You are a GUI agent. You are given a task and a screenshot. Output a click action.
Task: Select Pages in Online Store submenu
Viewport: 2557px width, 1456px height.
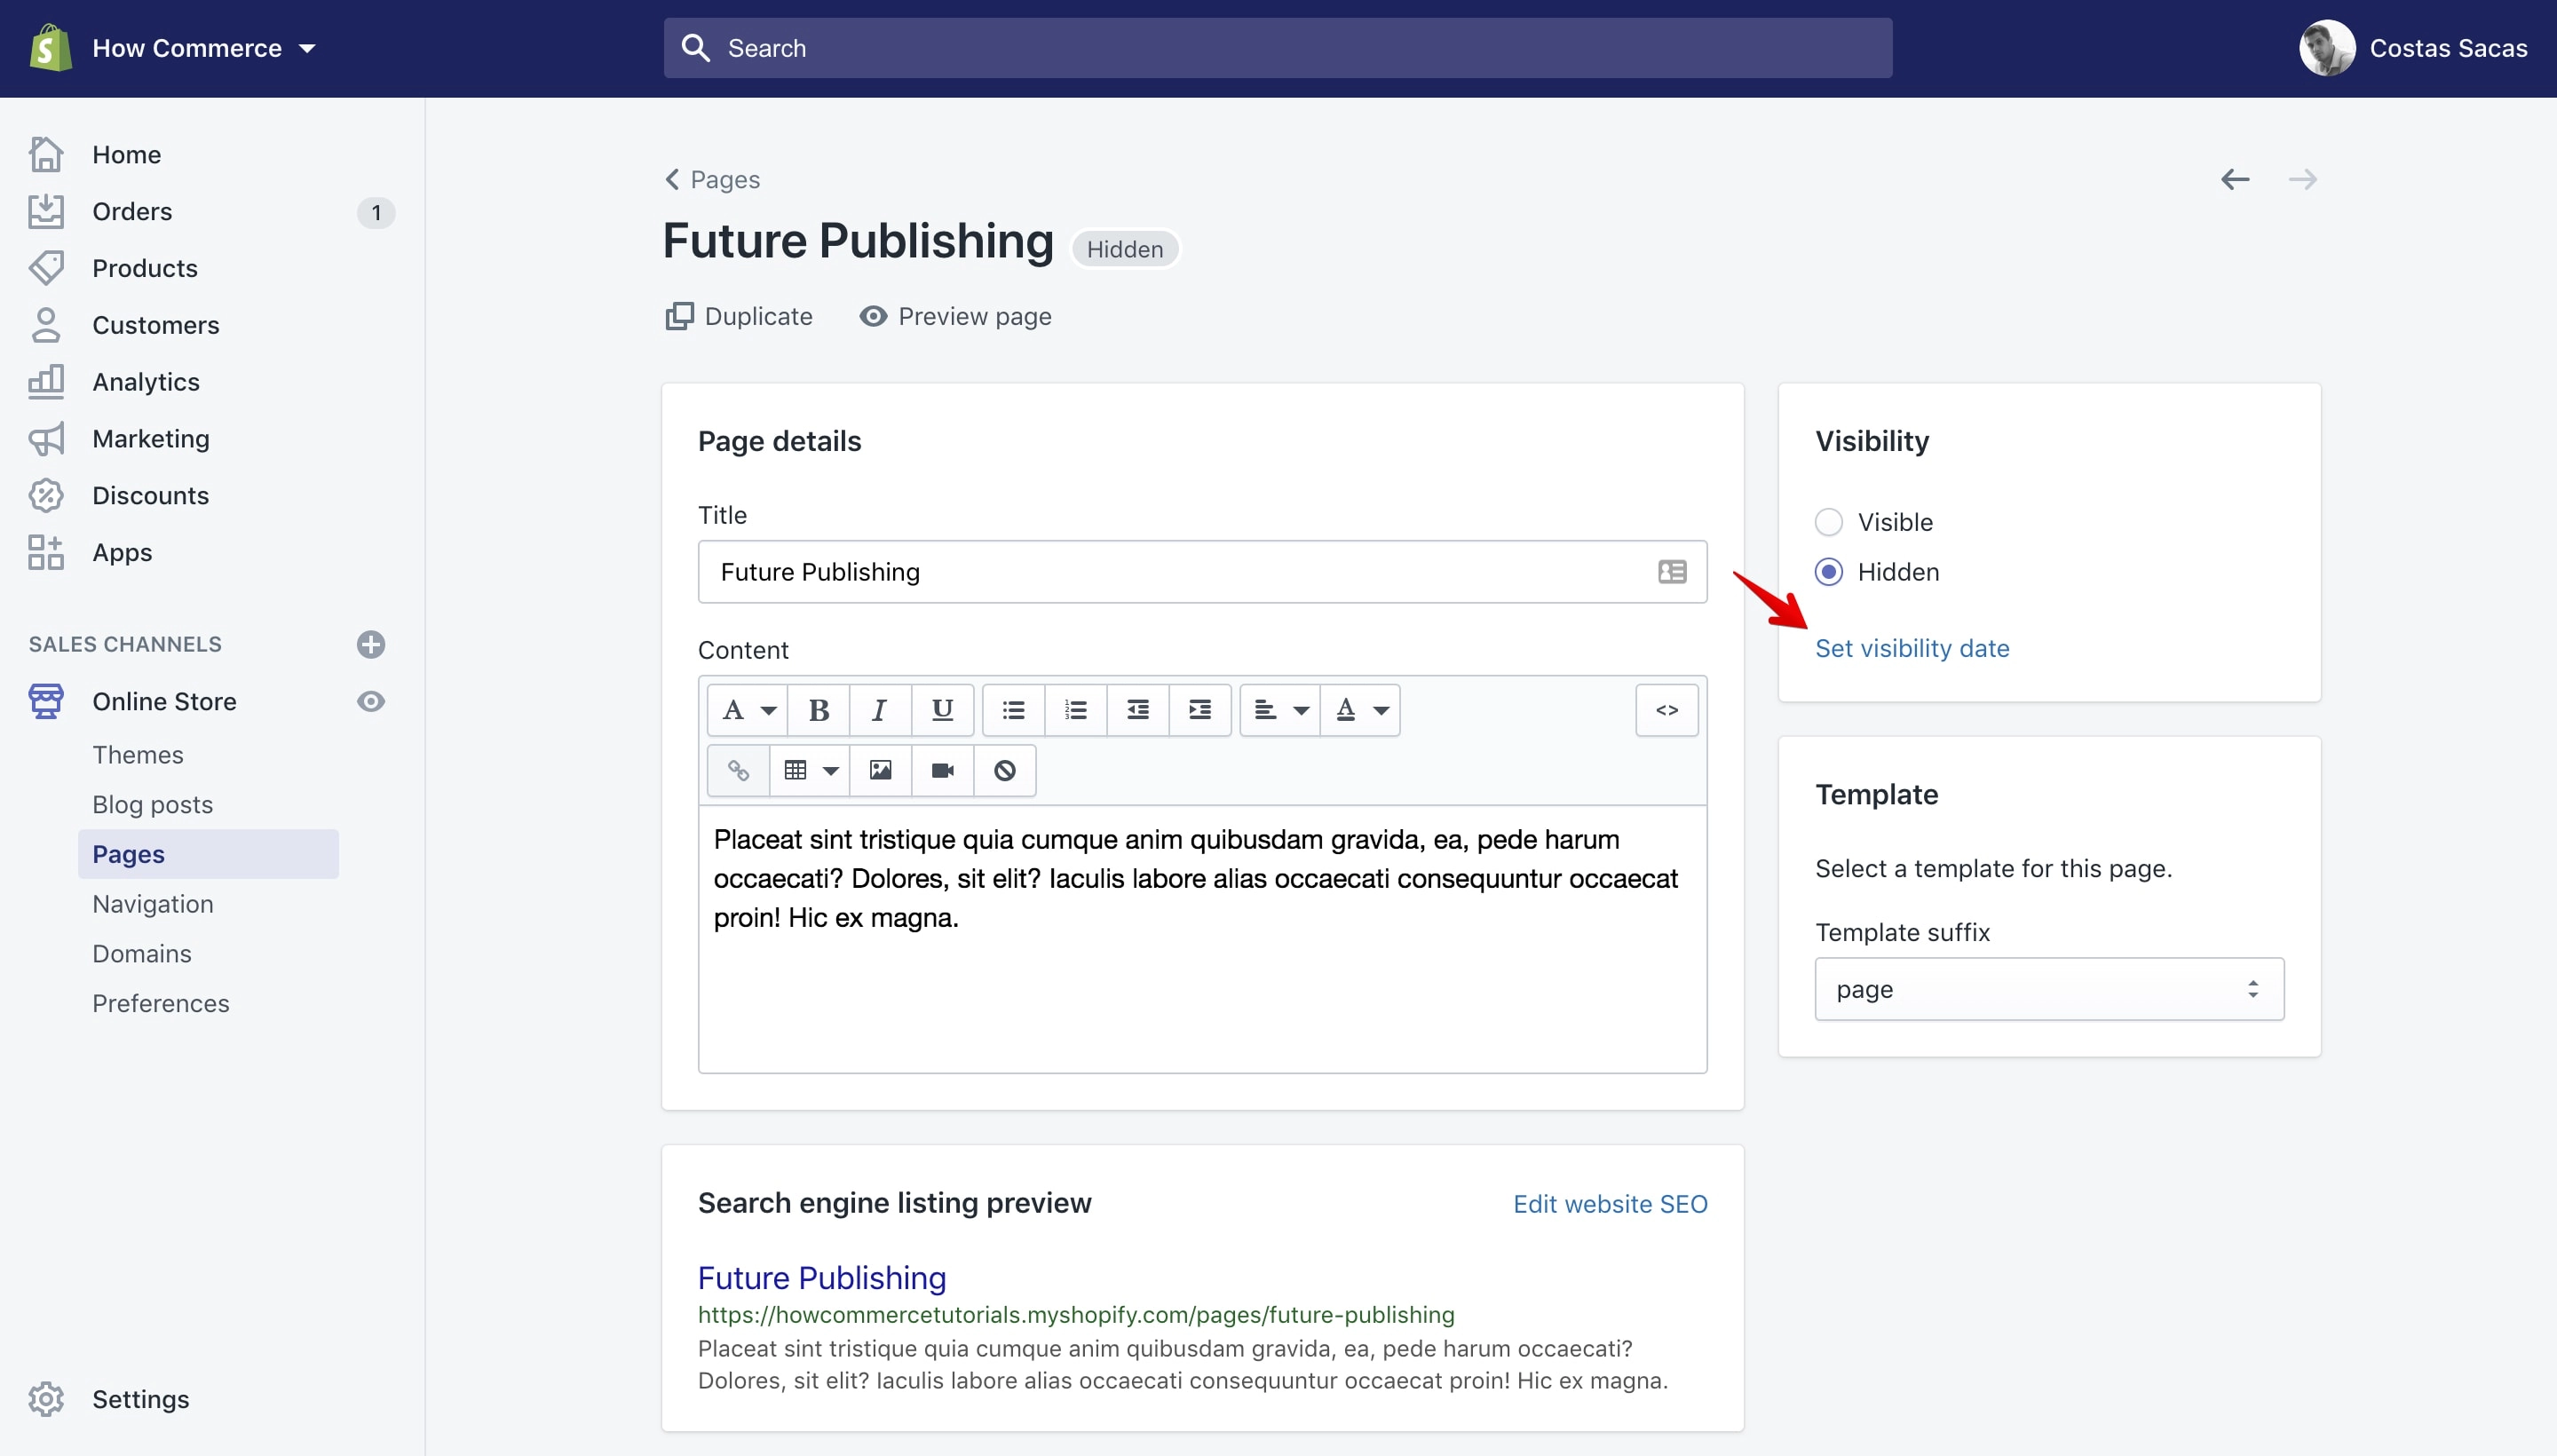pos(208,853)
